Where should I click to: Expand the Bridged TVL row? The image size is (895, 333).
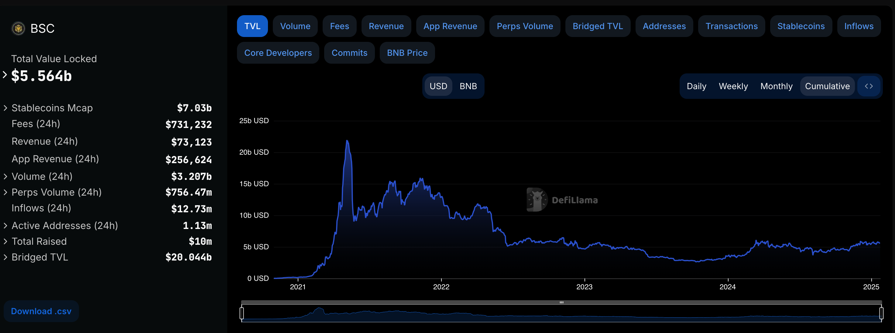click(5, 257)
